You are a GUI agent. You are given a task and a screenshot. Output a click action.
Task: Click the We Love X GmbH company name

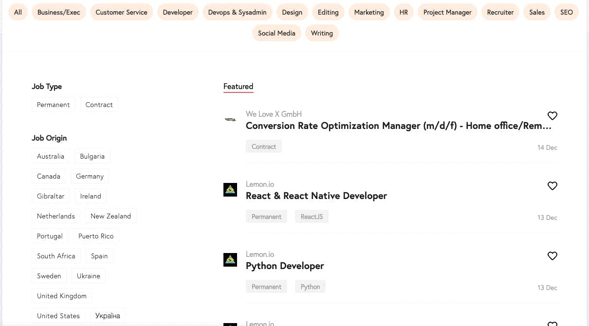tap(274, 114)
